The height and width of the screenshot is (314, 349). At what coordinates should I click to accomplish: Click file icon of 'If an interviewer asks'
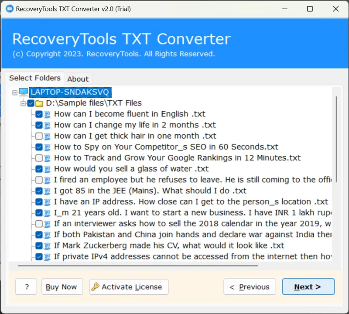point(47,224)
